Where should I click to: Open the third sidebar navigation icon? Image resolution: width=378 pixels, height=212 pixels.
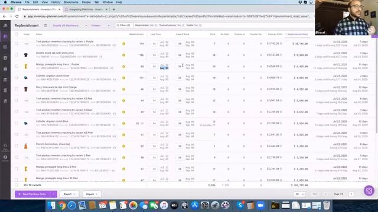(x=5, y=47)
